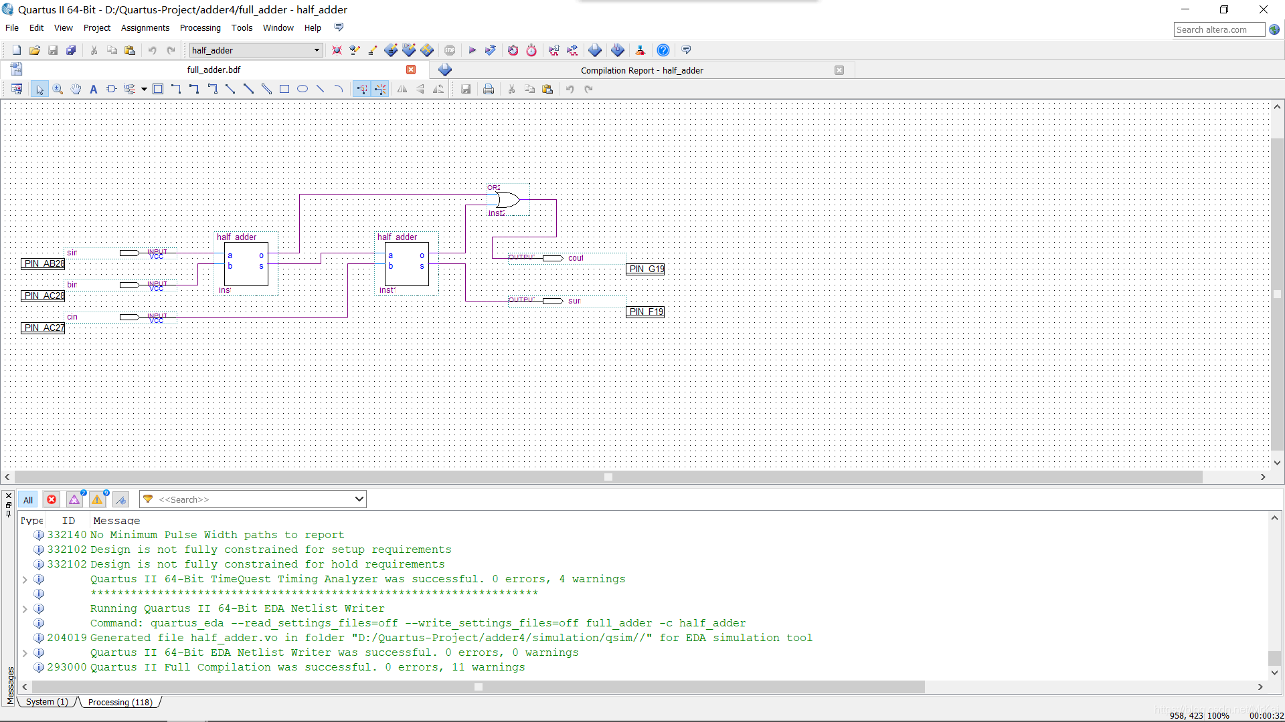Click the schematic vertical scrollbar down arrow
This screenshot has height=722, width=1285.
coord(1277,463)
